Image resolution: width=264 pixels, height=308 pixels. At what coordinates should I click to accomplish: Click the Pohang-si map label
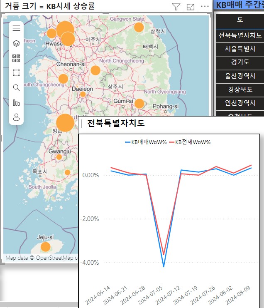click(166, 106)
